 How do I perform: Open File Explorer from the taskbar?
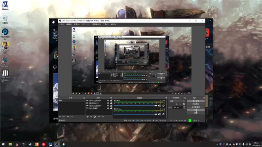point(10,144)
